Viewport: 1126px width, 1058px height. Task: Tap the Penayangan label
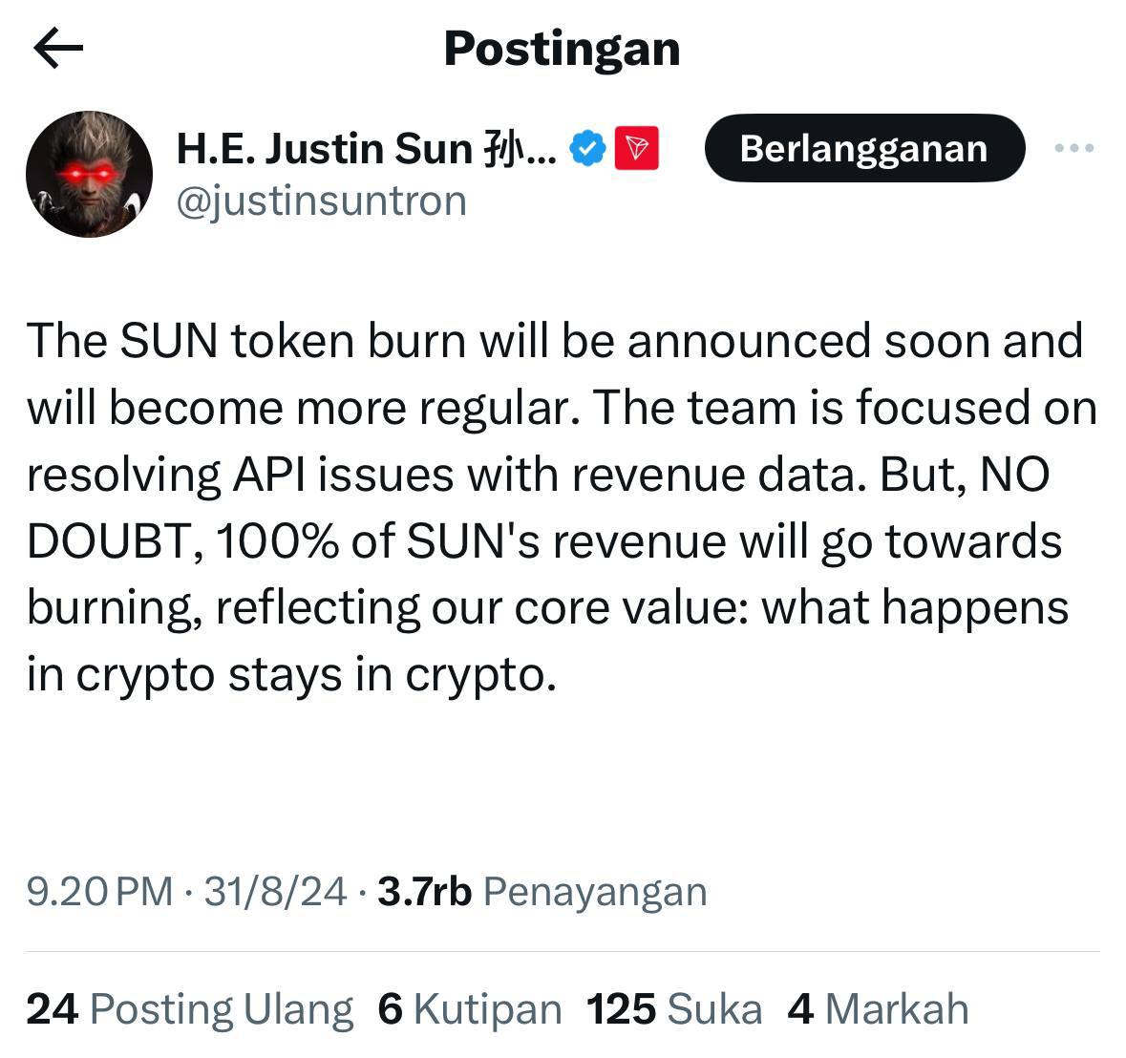[x=595, y=892]
